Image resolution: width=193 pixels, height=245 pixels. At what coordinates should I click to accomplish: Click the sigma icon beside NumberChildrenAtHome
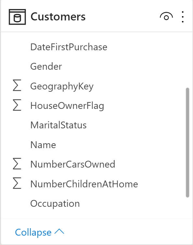[x=17, y=183]
